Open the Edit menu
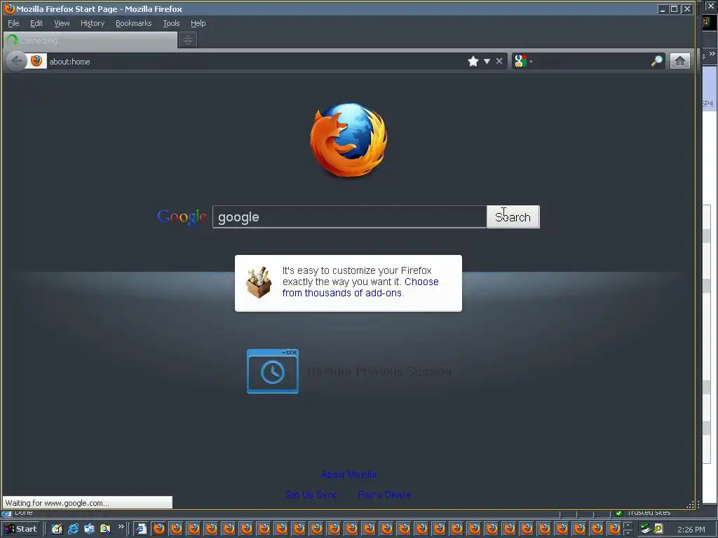 tap(36, 23)
